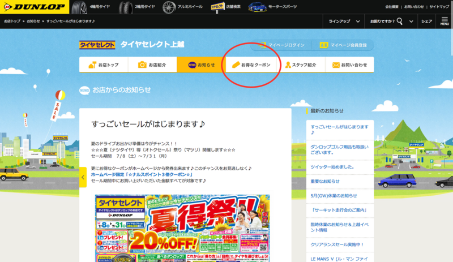Open ホームページ限定 ナルスポイント3倍クーポン link

pyautogui.click(x=142, y=174)
